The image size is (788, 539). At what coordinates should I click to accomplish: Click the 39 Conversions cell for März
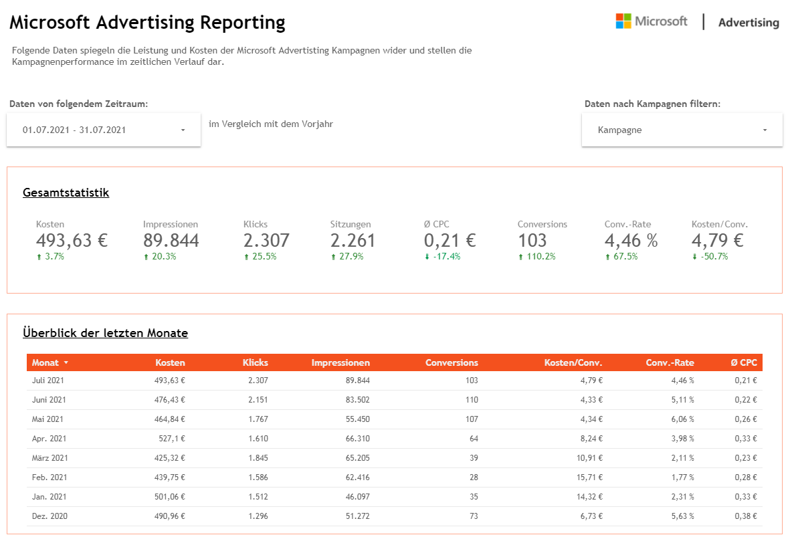(x=474, y=458)
